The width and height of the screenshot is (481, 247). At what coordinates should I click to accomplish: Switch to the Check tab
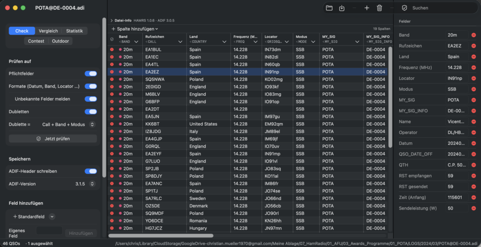(22, 31)
